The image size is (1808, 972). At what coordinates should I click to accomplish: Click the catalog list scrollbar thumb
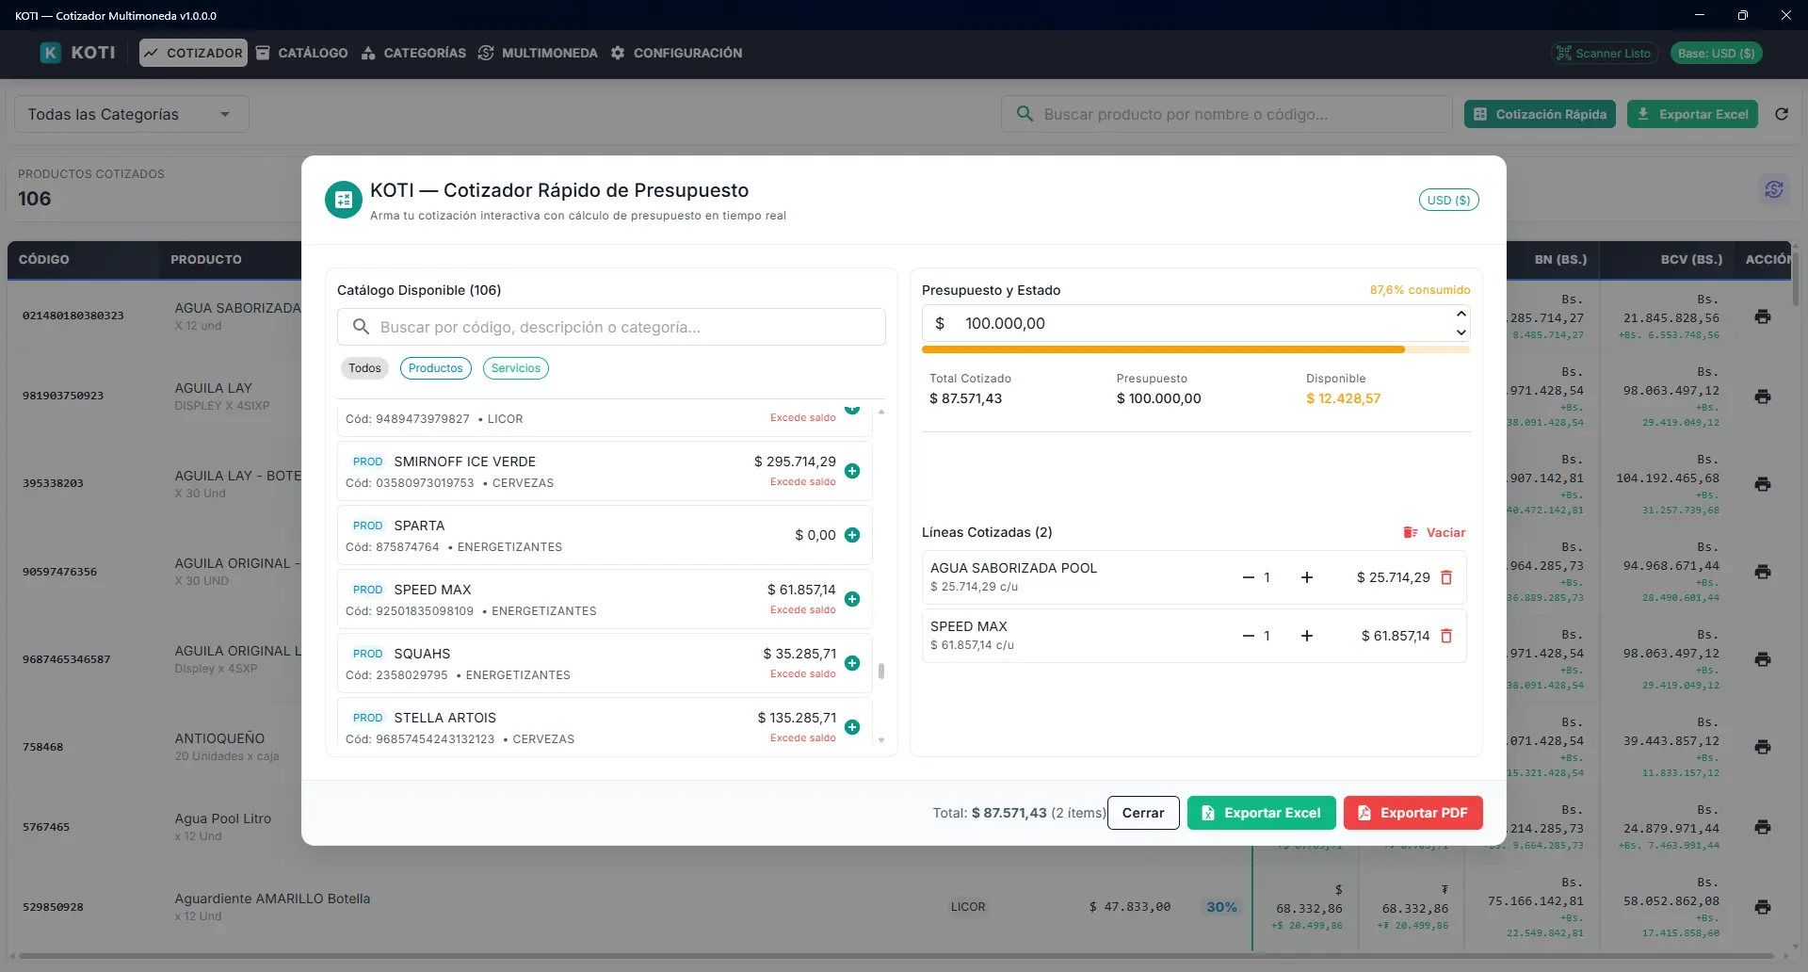[x=881, y=672]
